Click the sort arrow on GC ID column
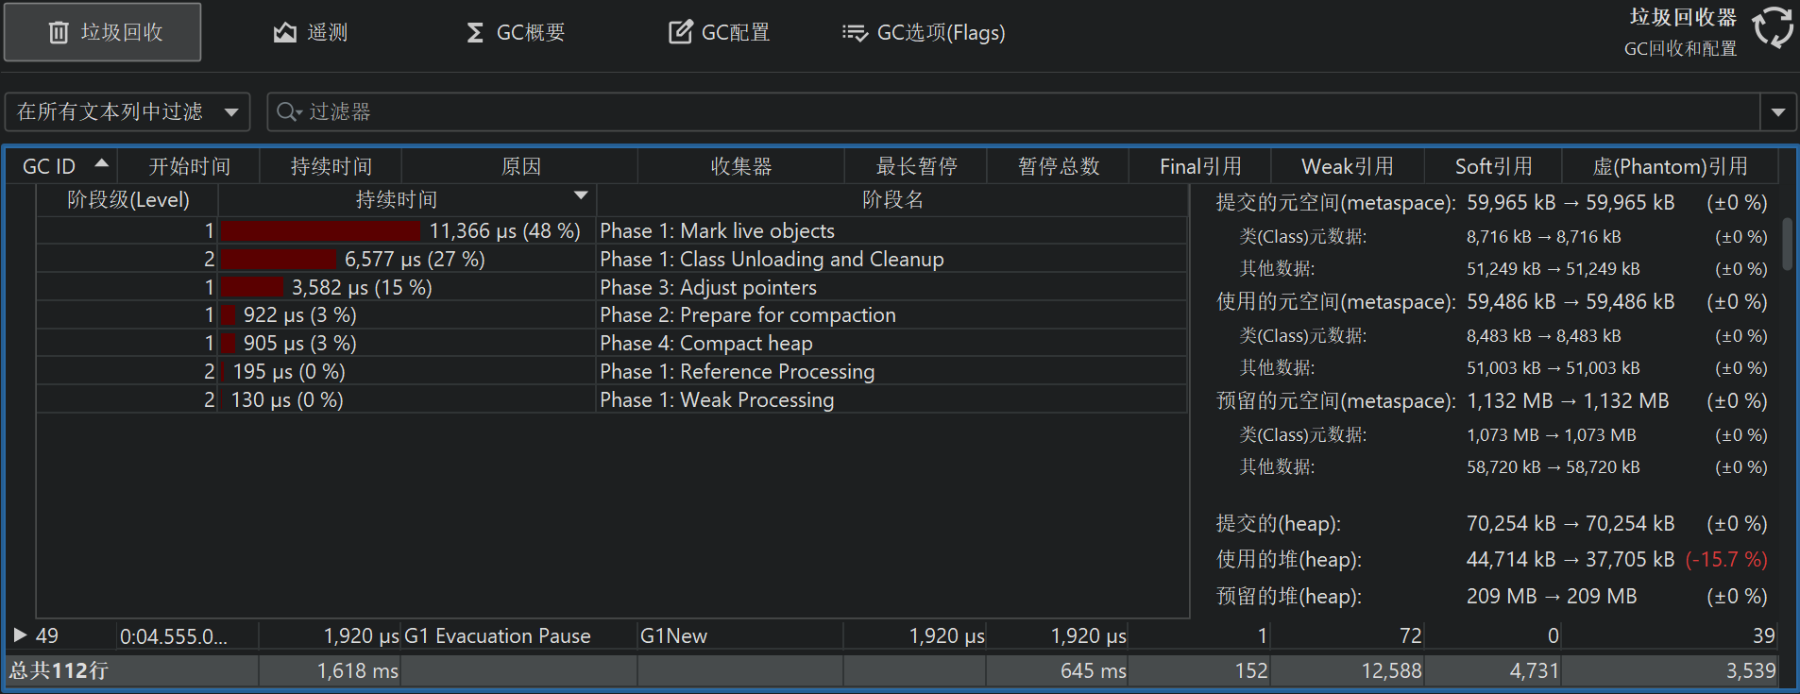The width and height of the screenshot is (1800, 694). pos(101,164)
